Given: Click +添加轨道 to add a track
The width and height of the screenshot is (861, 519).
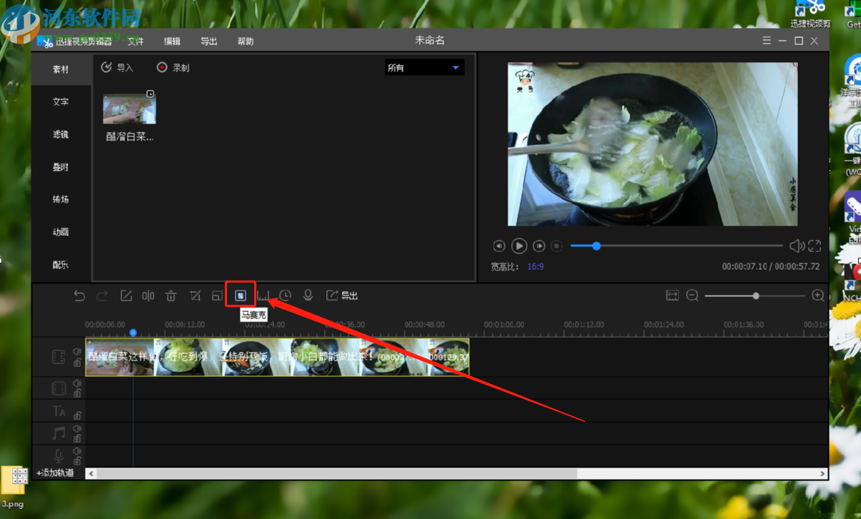Looking at the screenshot, I should (x=55, y=473).
